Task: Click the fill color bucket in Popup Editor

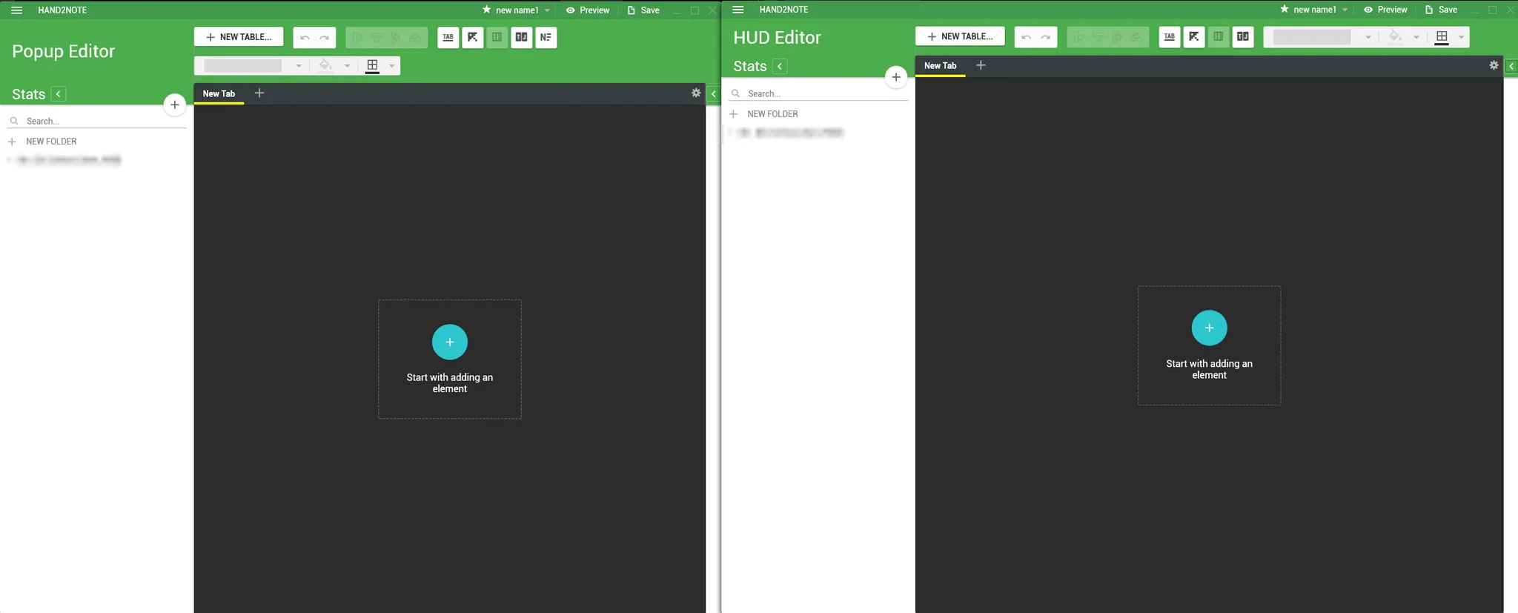Action: tap(325, 65)
